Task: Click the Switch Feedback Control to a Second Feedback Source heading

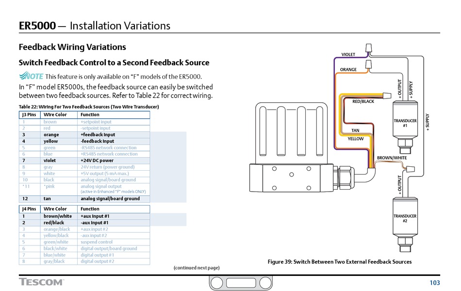Action: pos(114,63)
